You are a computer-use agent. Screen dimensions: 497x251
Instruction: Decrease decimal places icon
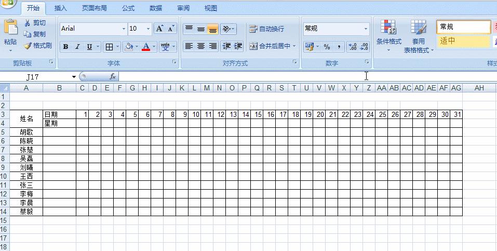364,47
